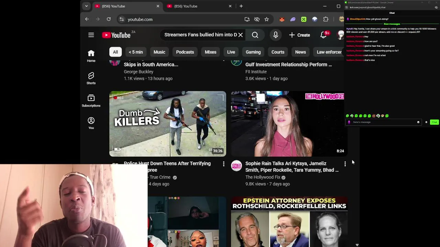Select the Podcasts filter chip
Viewport: 440px width, 247px height.
point(185,52)
